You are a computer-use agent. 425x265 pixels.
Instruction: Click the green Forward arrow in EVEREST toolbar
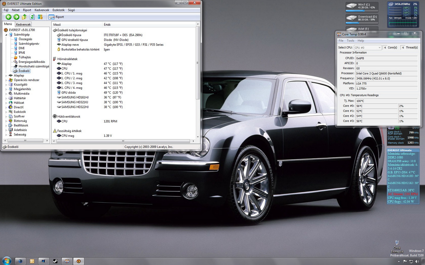click(x=16, y=17)
